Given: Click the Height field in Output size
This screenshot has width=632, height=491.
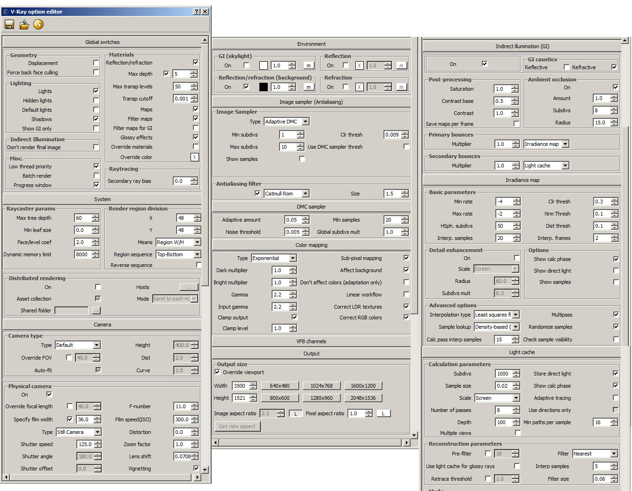Looking at the screenshot, I should tap(241, 398).
